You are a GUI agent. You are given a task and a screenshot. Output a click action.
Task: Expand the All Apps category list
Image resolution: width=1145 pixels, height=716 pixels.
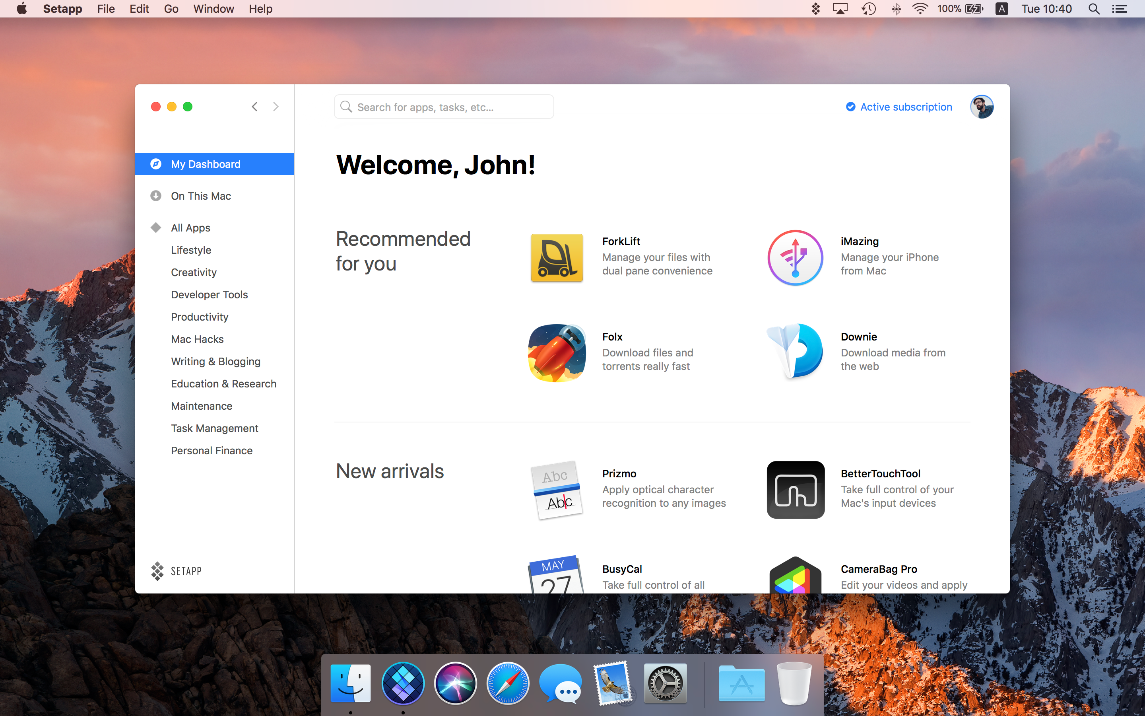tap(191, 228)
